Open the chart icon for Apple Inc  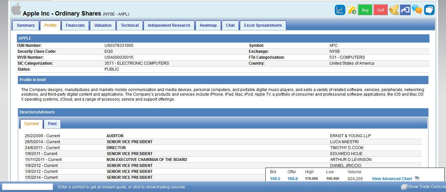(340, 10)
